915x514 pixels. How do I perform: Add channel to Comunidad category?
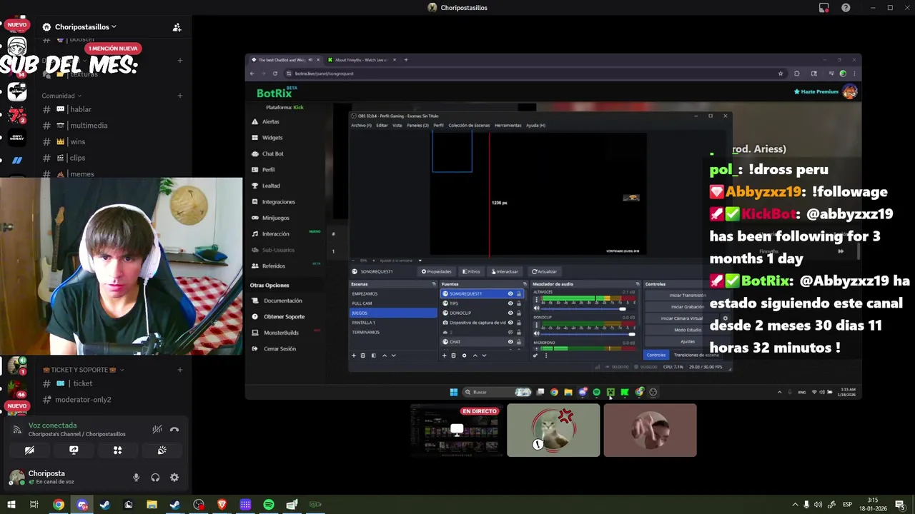180,96
